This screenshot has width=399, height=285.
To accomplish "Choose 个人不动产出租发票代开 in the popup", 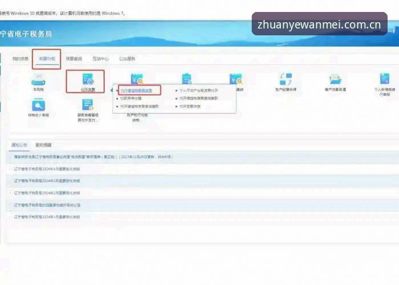I will click(199, 90).
